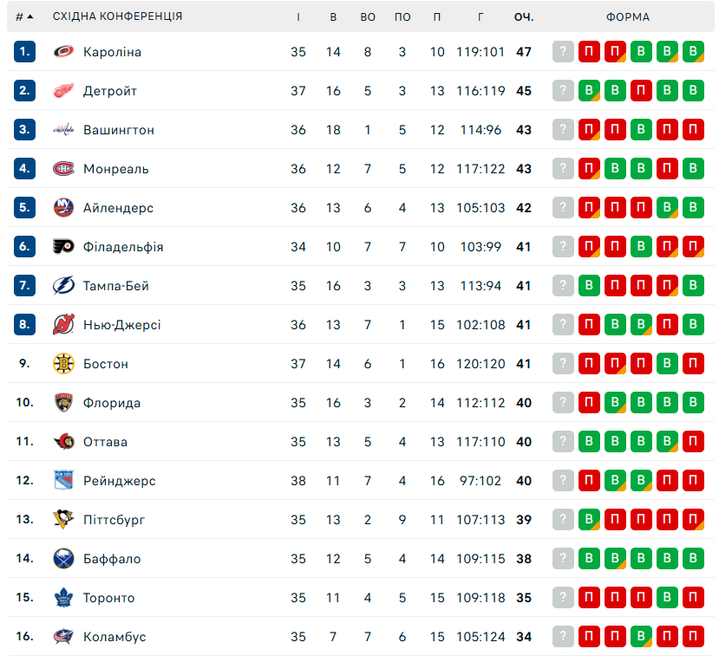Click the gray question mark badge for Флорида
The image size is (719, 662).
(564, 403)
